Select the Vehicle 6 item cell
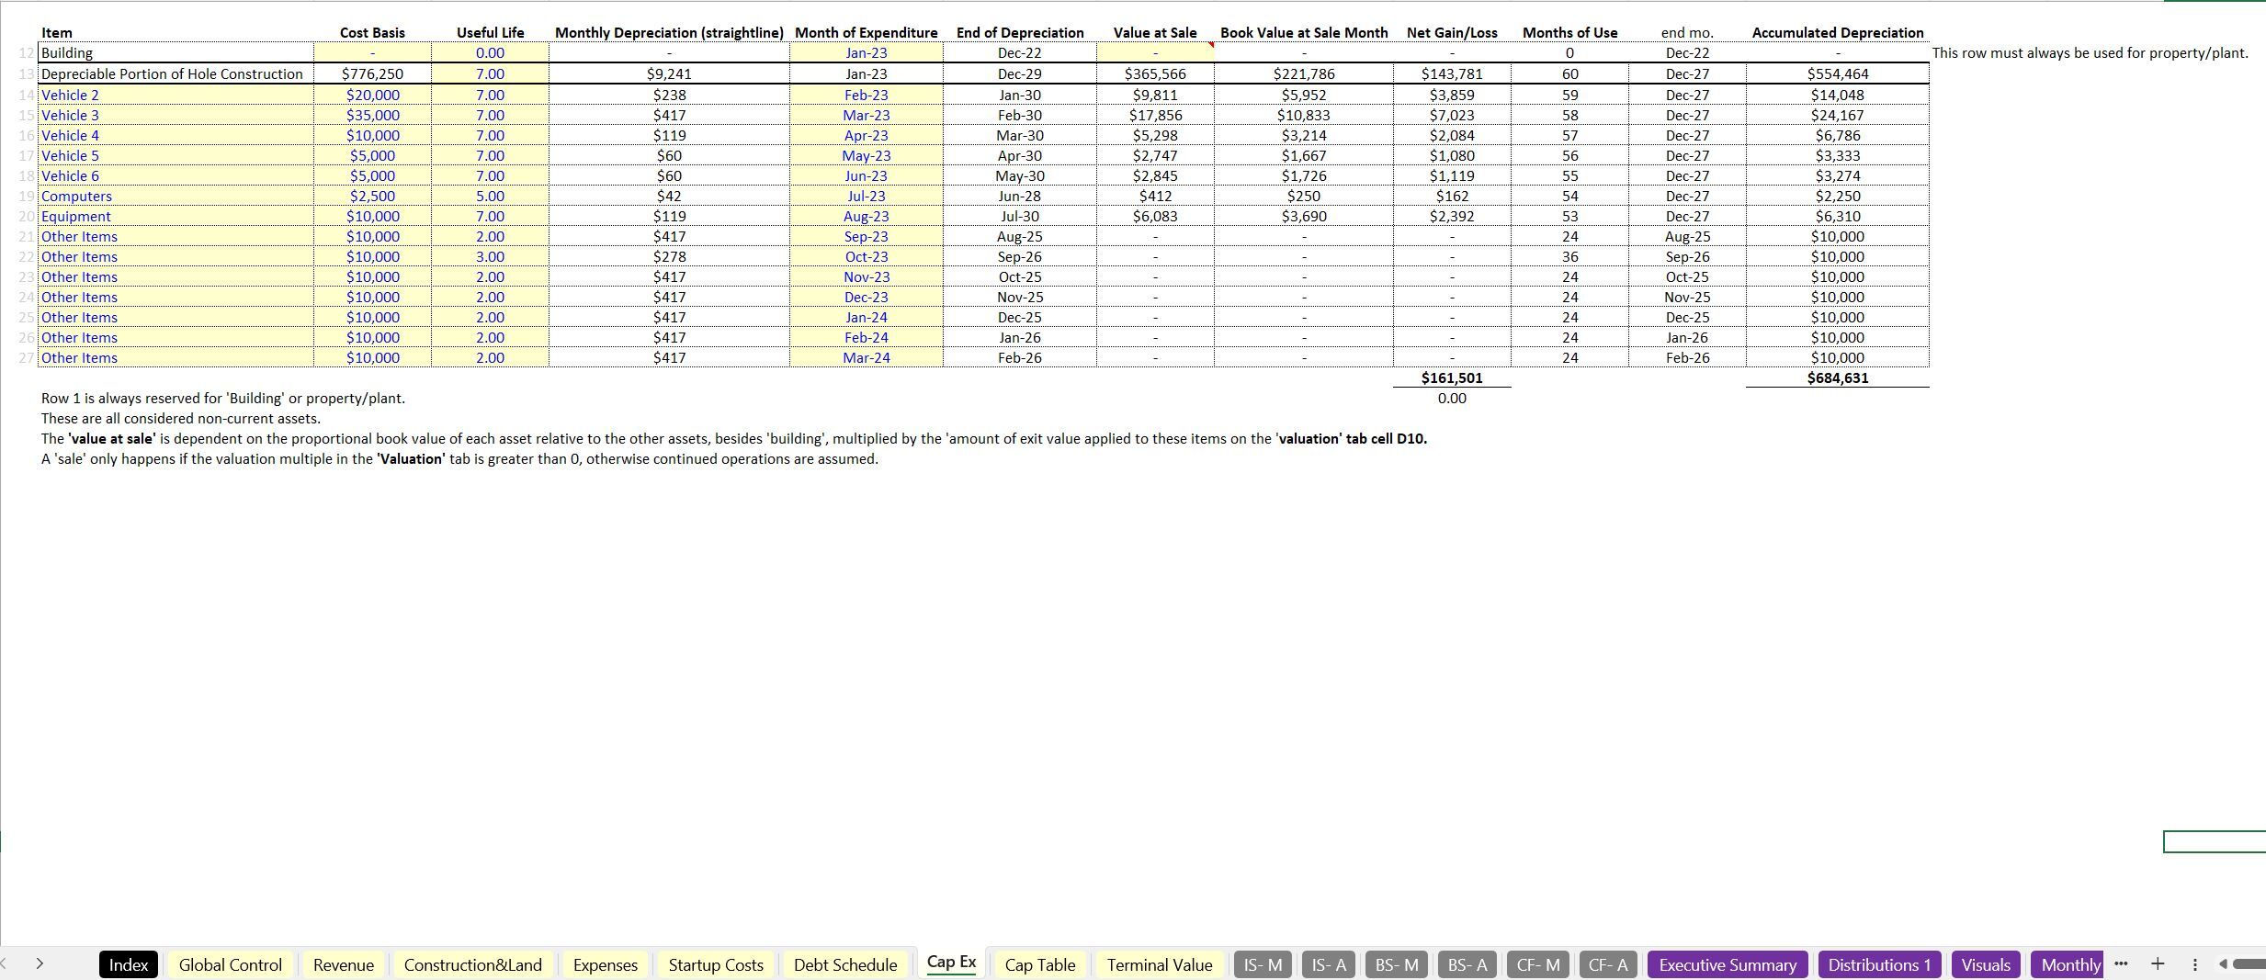The image size is (2266, 980). click(x=176, y=175)
